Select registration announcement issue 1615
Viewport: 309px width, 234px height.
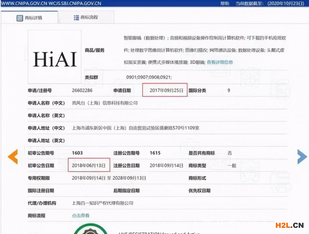[x=155, y=153]
